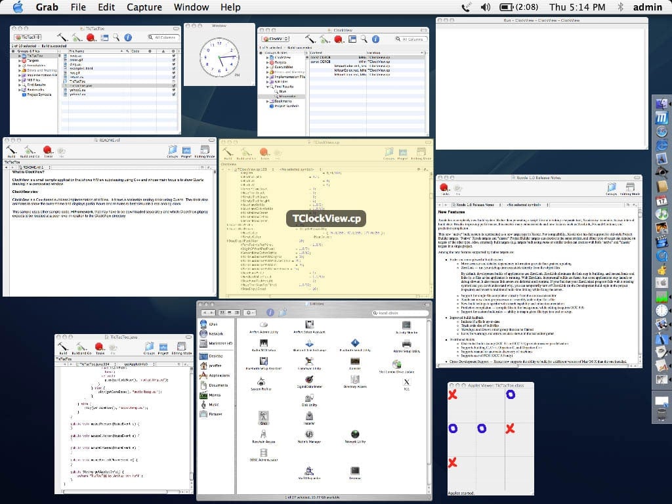This screenshot has width=672, height=504.
Task: Toggle the target checkbox for example1.html
Action: point(173,68)
